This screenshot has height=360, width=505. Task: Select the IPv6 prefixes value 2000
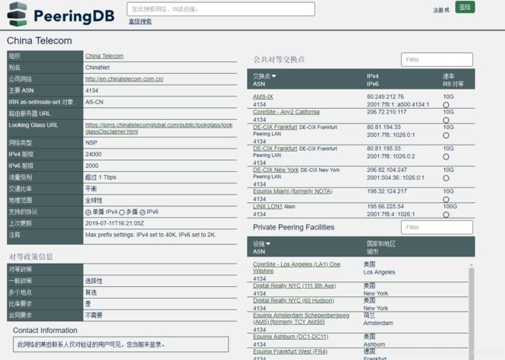[x=92, y=166]
